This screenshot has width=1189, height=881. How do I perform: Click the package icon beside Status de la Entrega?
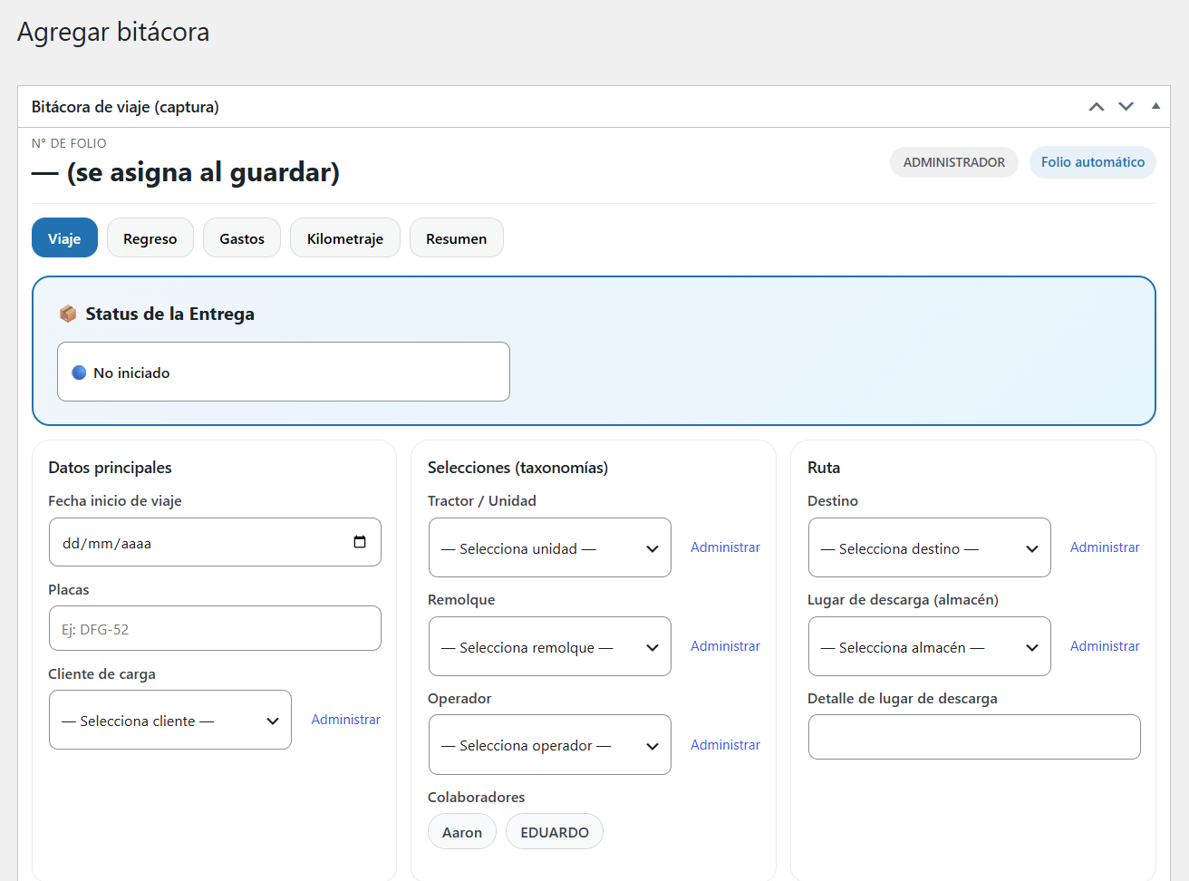(68, 314)
